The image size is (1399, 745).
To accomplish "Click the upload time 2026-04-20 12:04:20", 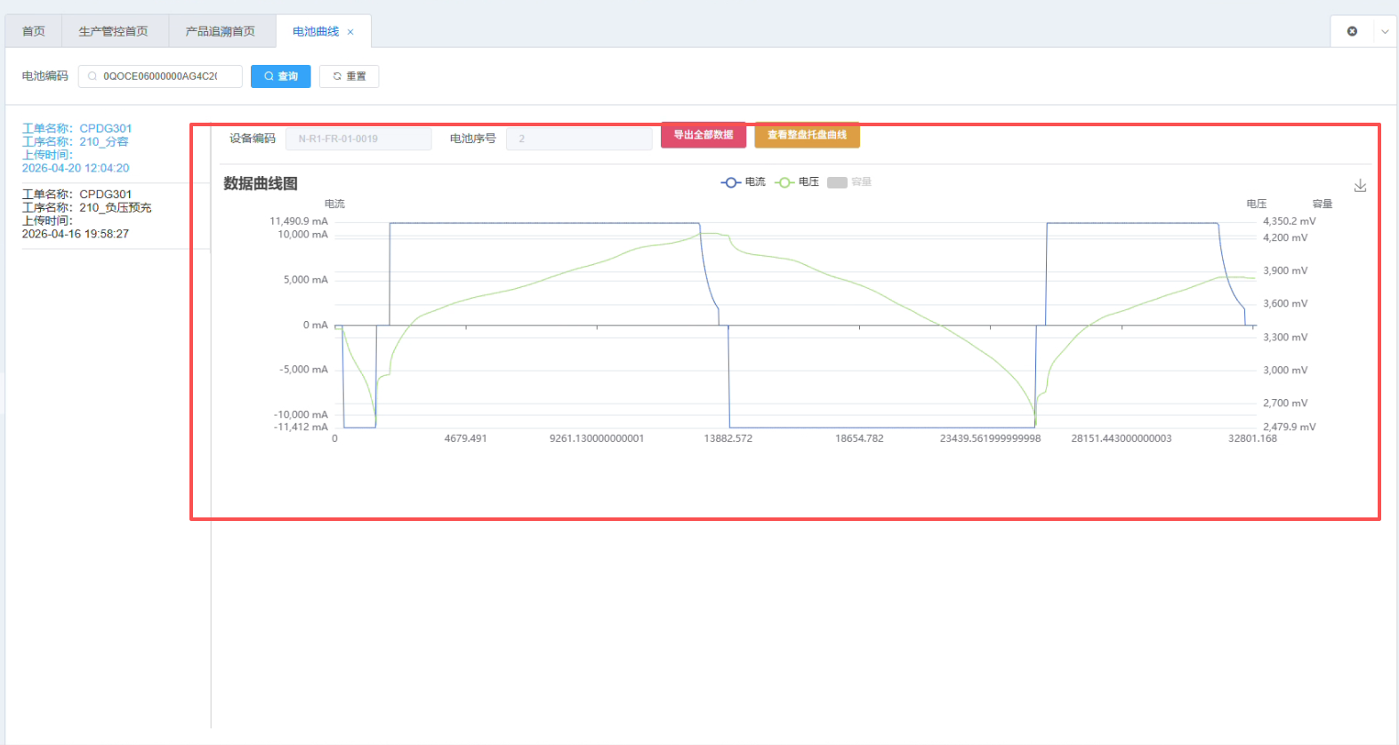I will [x=76, y=168].
